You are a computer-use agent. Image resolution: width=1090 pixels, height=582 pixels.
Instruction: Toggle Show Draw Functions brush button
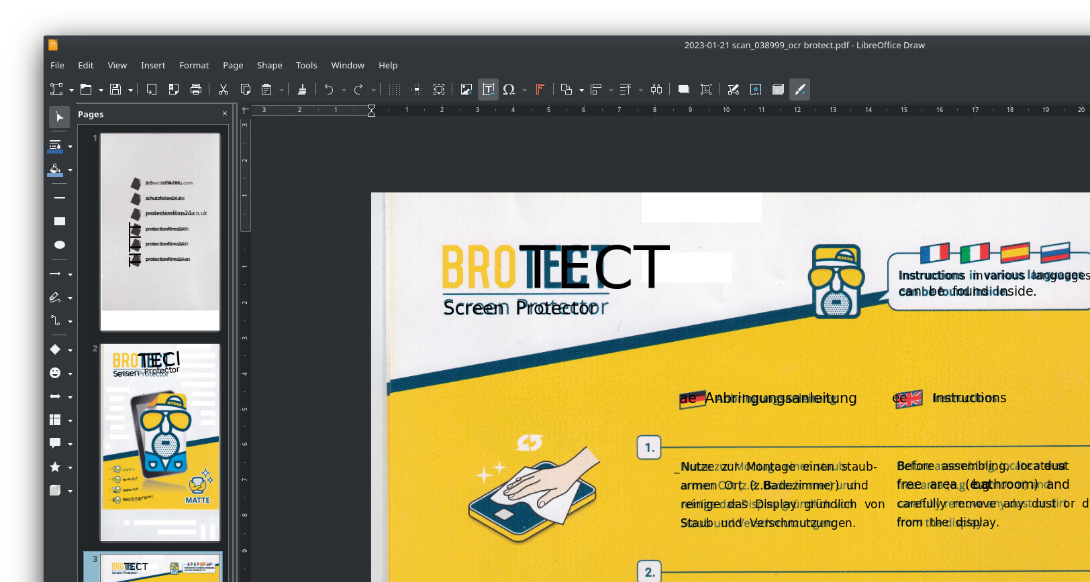pyautogui.click(x=800, y=89)
